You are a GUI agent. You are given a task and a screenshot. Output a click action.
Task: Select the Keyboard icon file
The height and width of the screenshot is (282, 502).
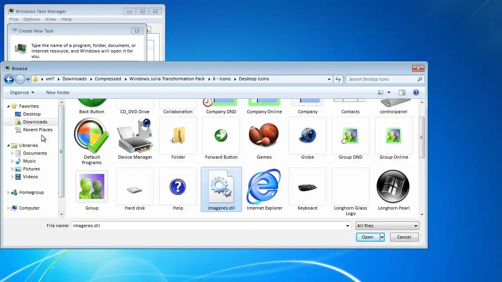pos(307,189)
